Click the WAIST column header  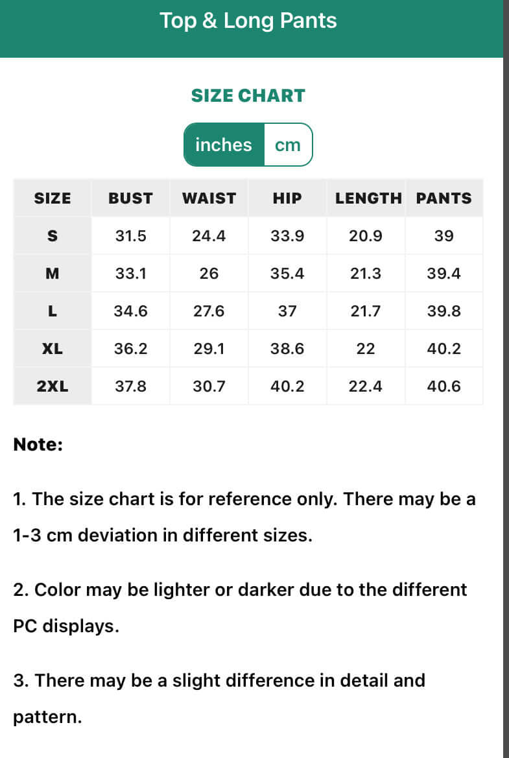(x=209, y=198)
